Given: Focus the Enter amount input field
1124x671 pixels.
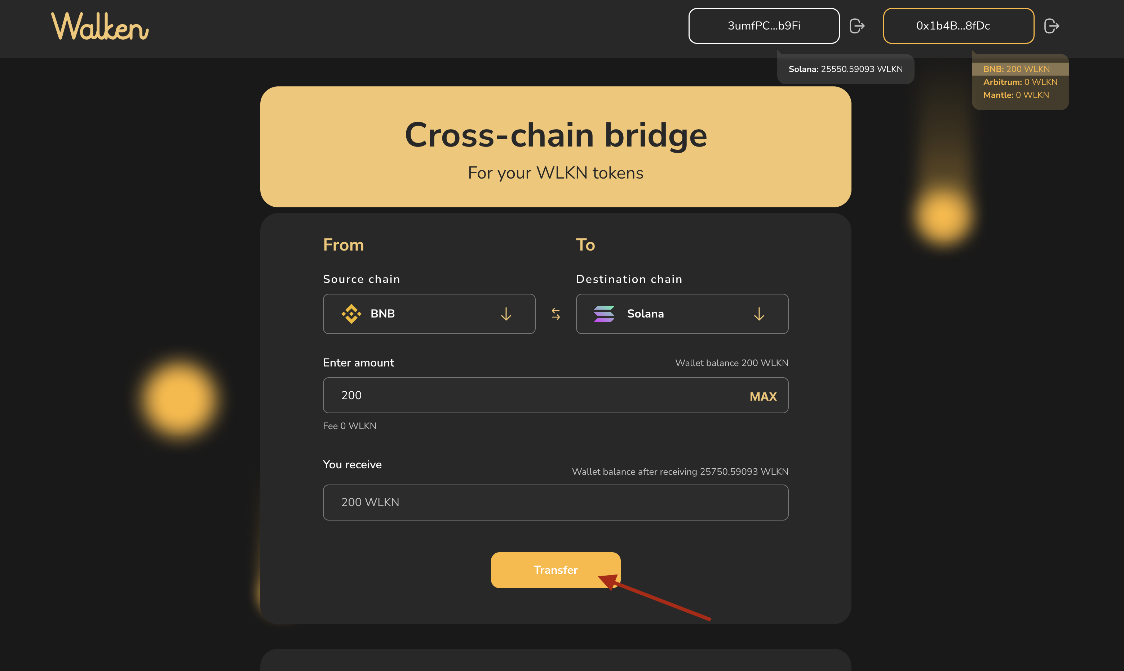Looking at the screenshot, I should pos(534,395).
